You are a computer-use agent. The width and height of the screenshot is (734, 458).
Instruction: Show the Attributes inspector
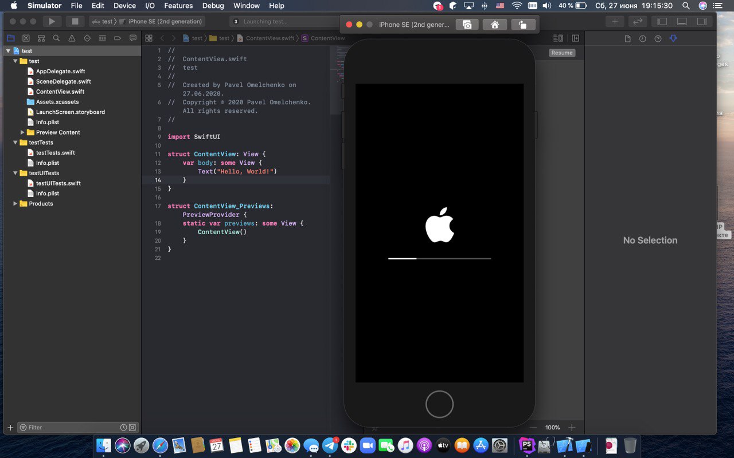[x=673, y=38]
